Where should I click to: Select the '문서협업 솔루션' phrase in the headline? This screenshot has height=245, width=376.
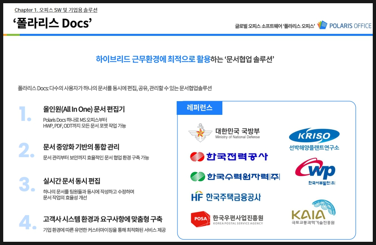(249, 59)
